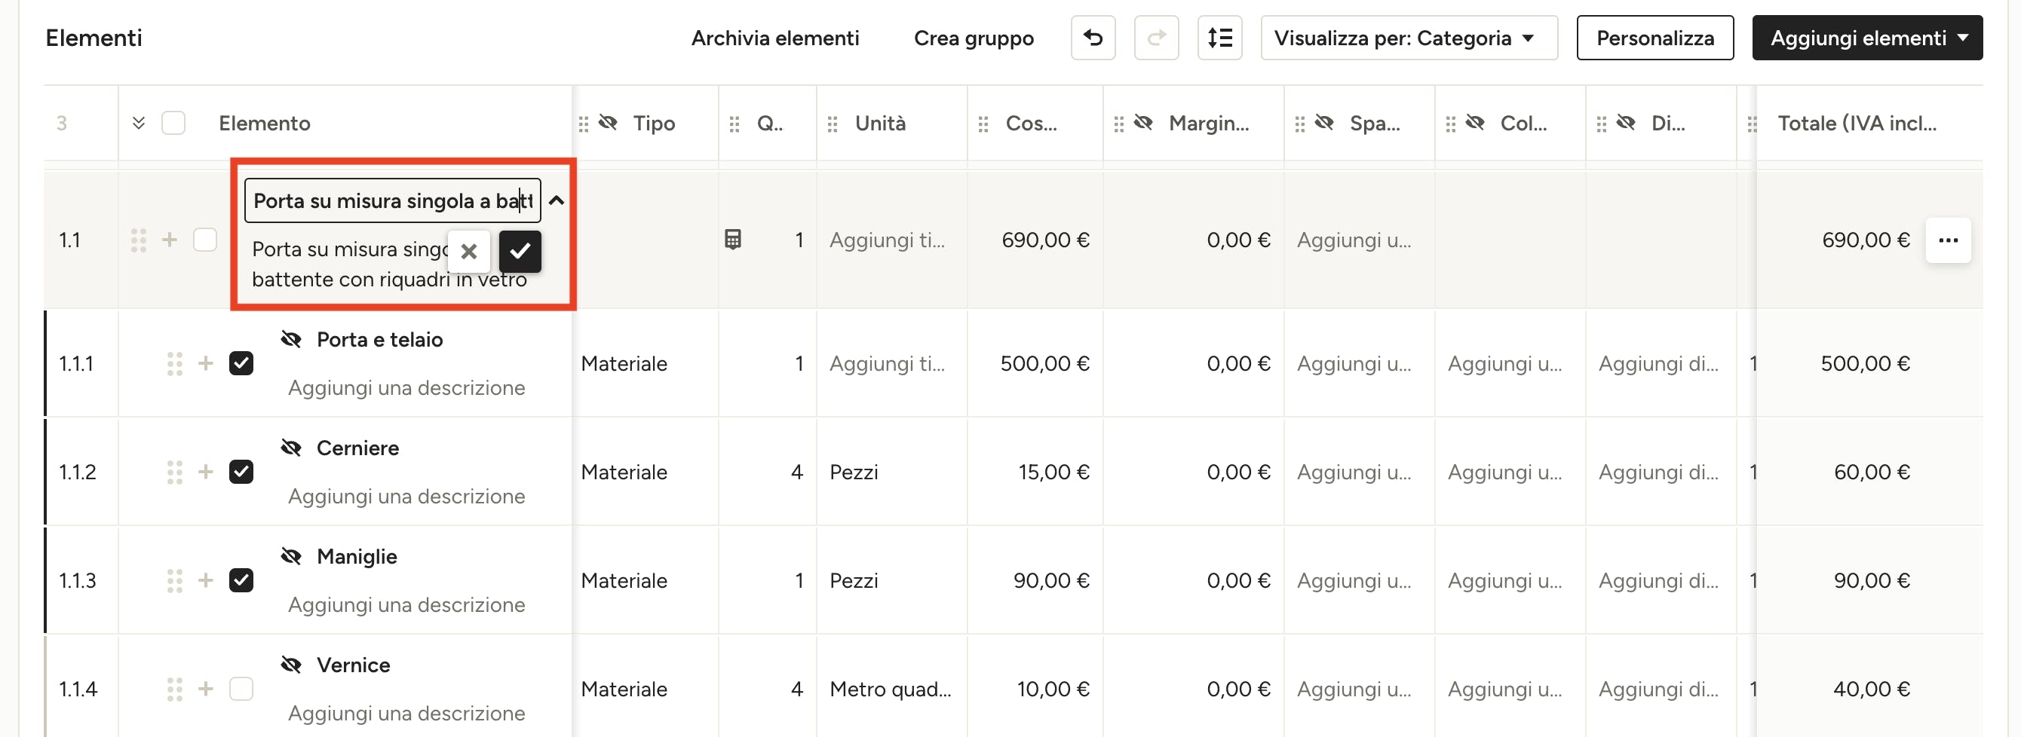Cancel the name edit with X icon
2021x737 pixels.
(469, 251)
